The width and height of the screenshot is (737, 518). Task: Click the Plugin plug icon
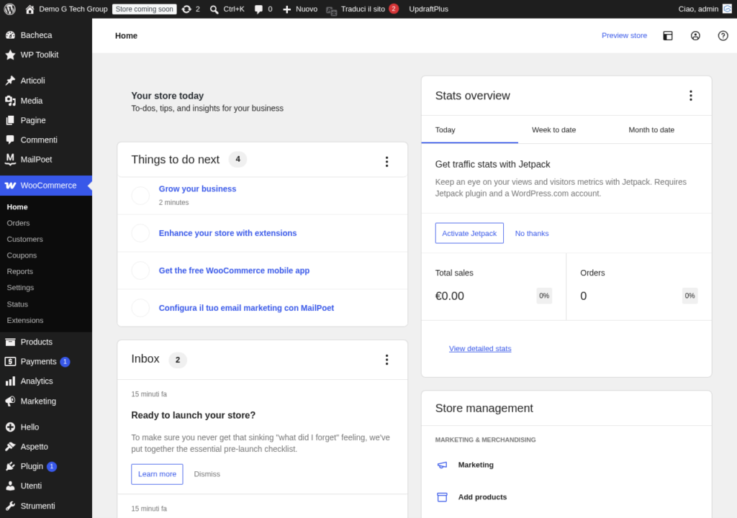(x=10, y=466)
